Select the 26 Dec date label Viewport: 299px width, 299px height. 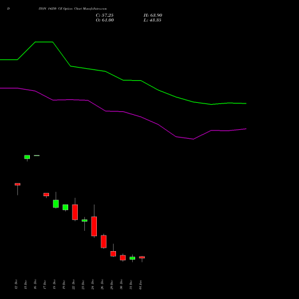(102, 285)
